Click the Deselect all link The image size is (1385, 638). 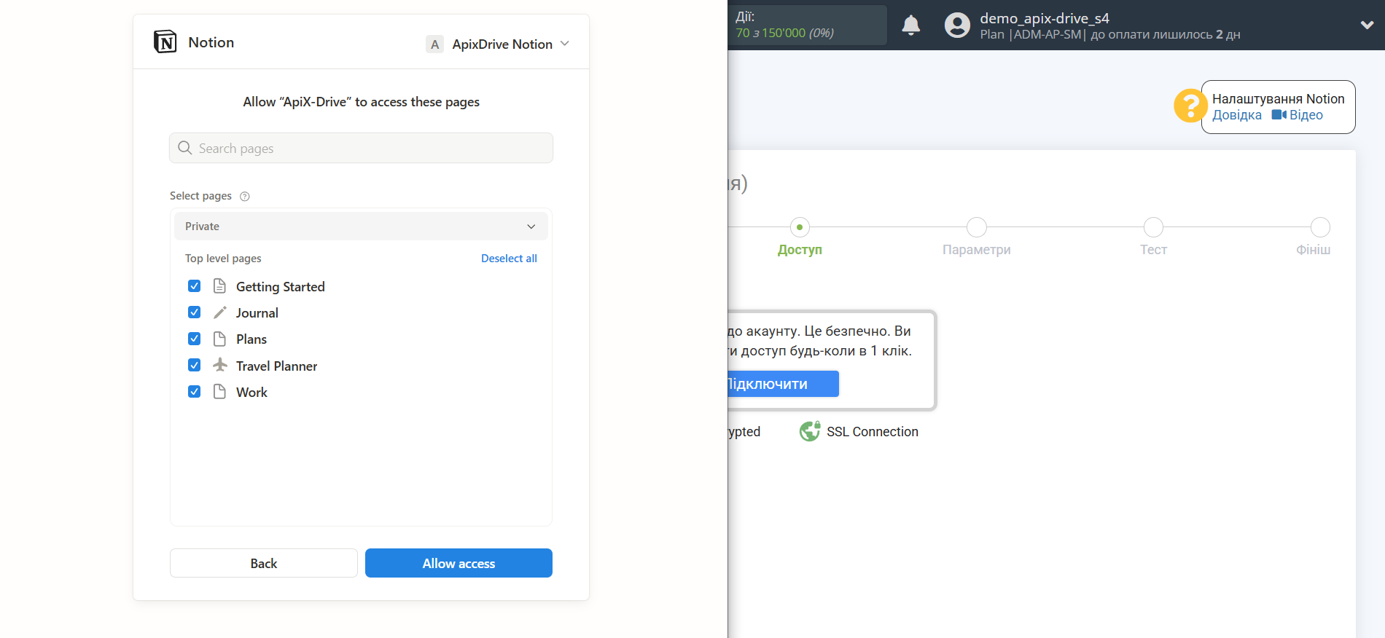[x=509, y=259]
